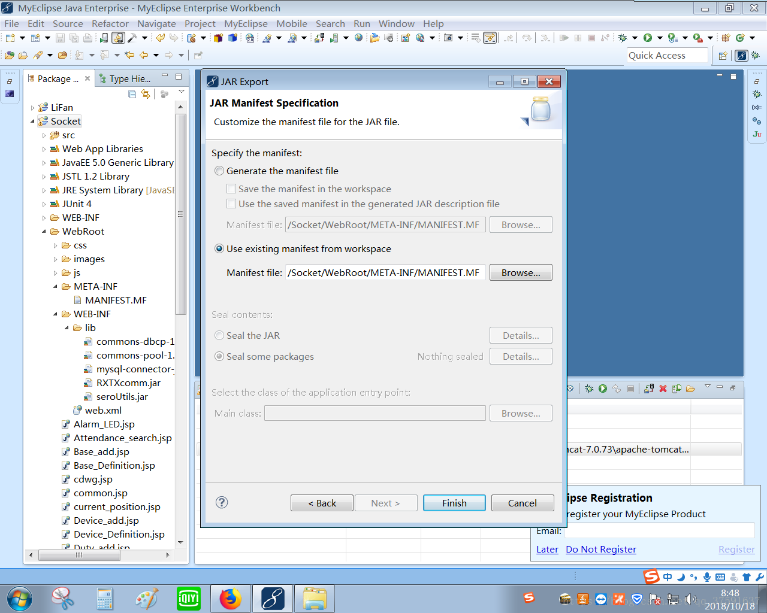The width and height of the screenshot is (767, 613).
Task: Click the yellow Back arrow navigation icon
Action: pyautogui.click(x=144, y=55)
